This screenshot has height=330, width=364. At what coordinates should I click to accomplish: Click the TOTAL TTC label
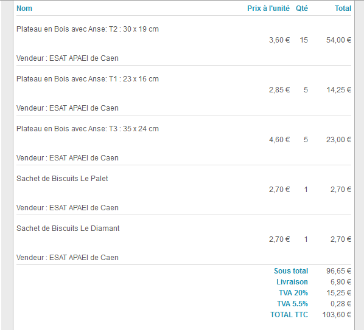pyautogui.click(x=289, y=314)
